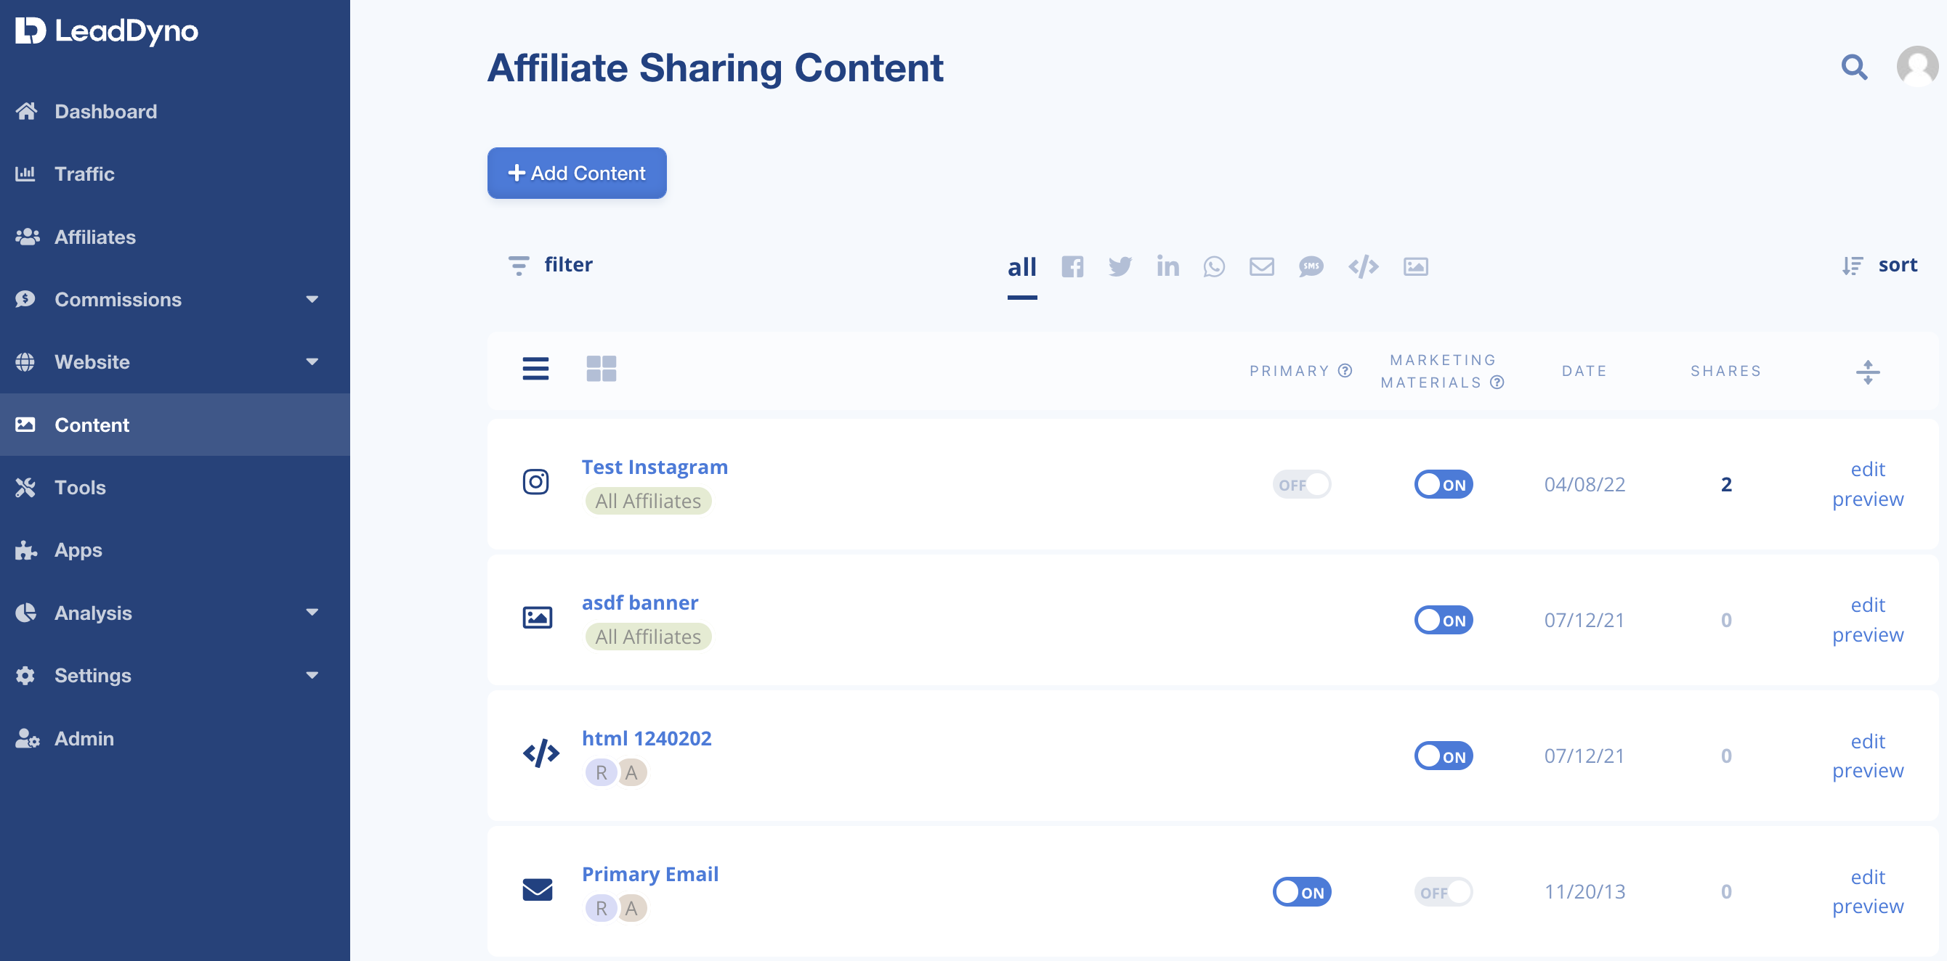This screenshot has width=1947, height=961.
Task: Open the html 1240202 content link
Action: [647, 739]
